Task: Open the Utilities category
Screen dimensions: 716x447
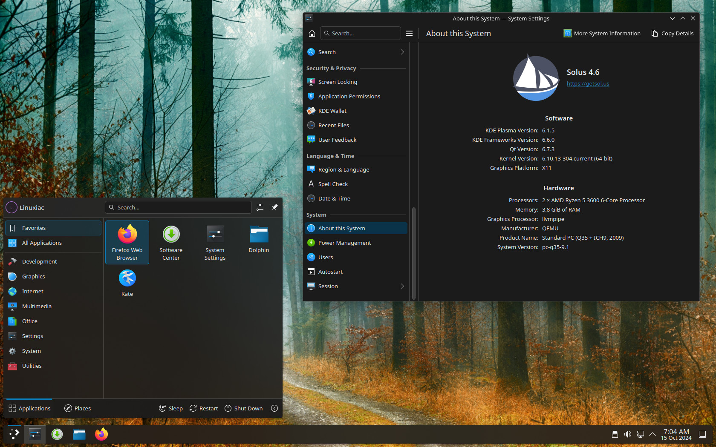Action: 53,366
